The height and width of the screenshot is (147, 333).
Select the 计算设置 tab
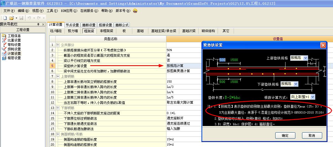tap(56, 25)
